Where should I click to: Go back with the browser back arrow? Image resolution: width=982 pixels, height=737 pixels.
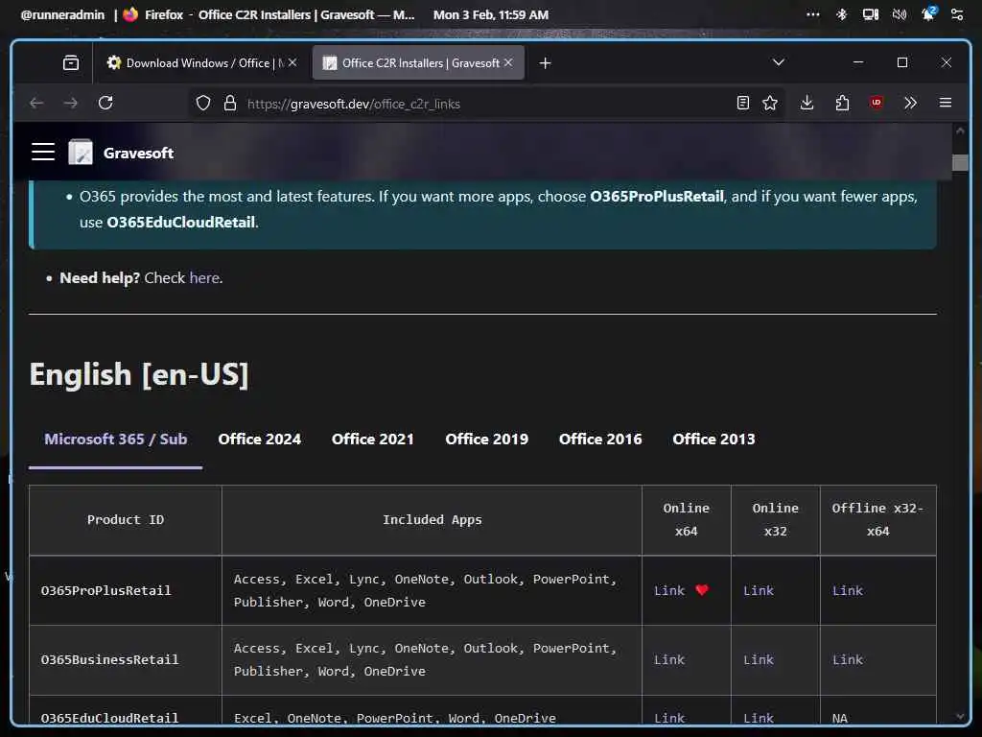tap(36, 104)
